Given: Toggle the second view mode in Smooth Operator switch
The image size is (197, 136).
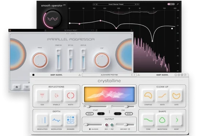Looking at the screenshot, I should (x=171, y=4).
